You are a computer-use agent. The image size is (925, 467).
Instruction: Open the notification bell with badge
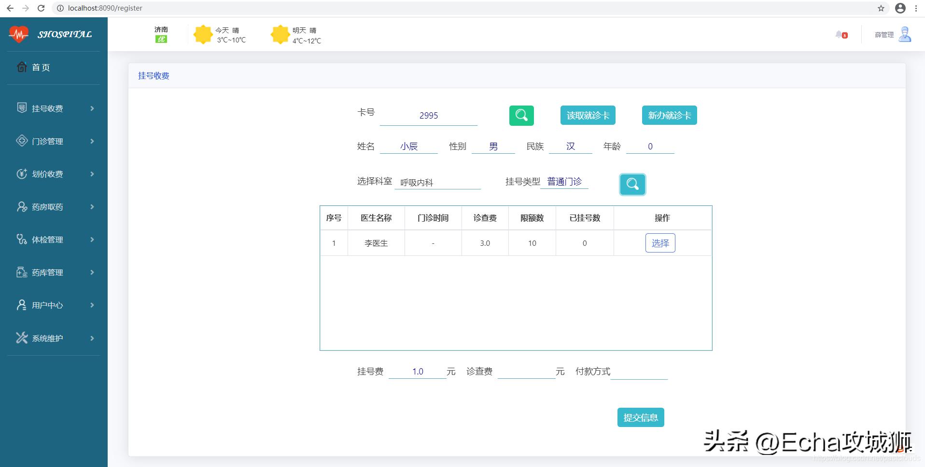click(841, 34)
